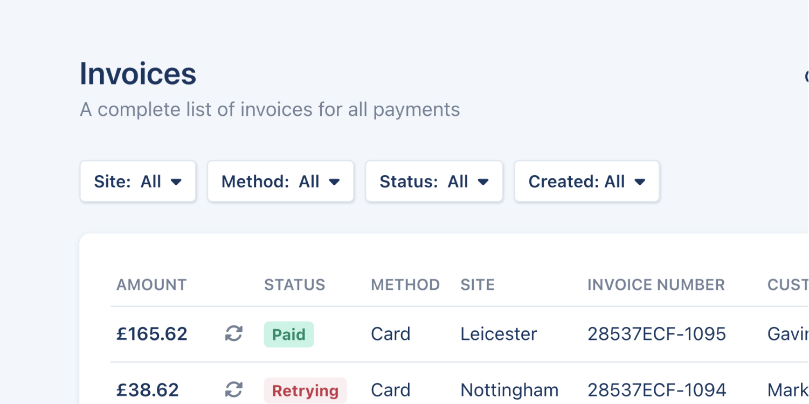The image size is (809, 404).
Task: Open the Status: All filter dropdown
Action: pos(434,182)
